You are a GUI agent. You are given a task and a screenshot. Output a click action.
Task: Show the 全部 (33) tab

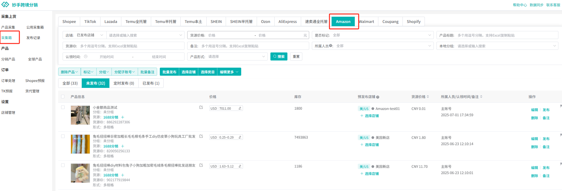point(70,83)
